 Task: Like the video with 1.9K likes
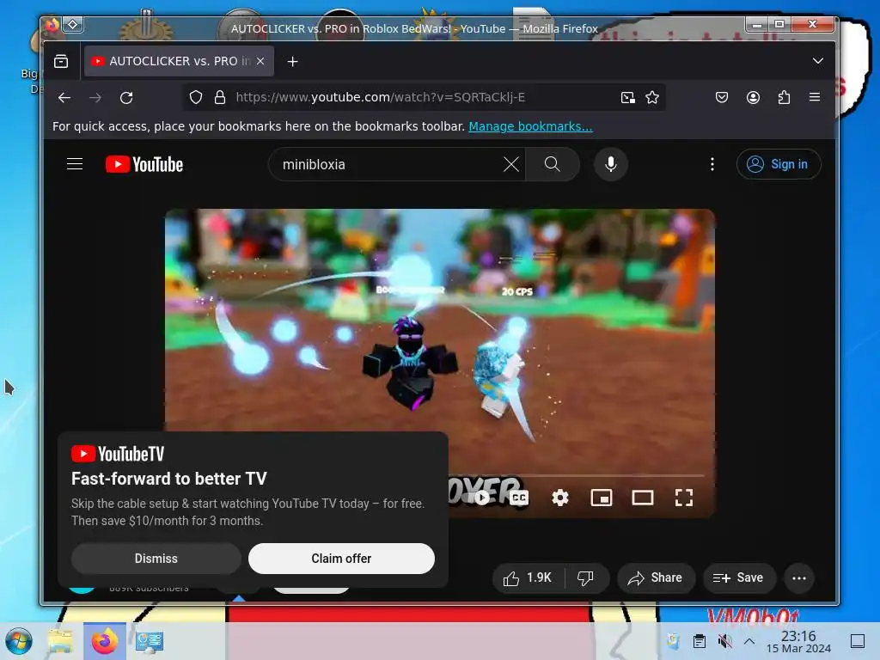coord(528,578)
